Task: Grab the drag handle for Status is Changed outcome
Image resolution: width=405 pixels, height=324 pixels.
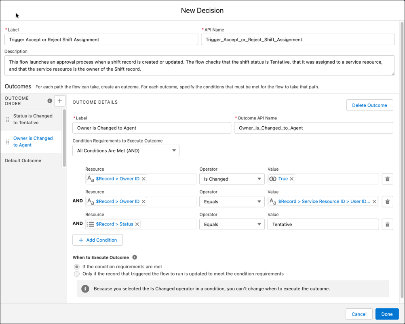Action: 8,119
